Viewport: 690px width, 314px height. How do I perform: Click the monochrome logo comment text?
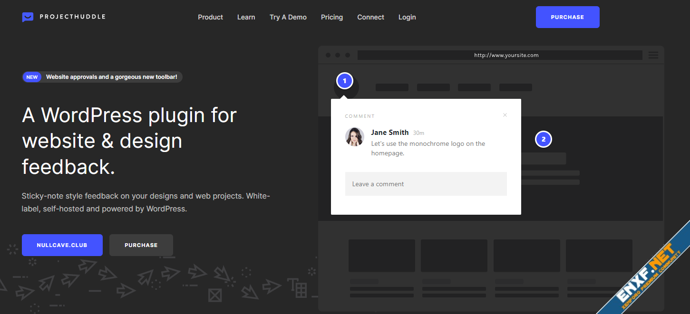pyautogui.click(x=428, y=148)
